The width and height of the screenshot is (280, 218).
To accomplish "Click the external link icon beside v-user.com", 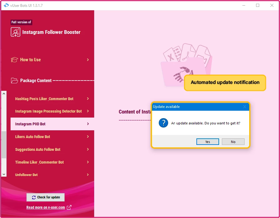I will point(69,207).
